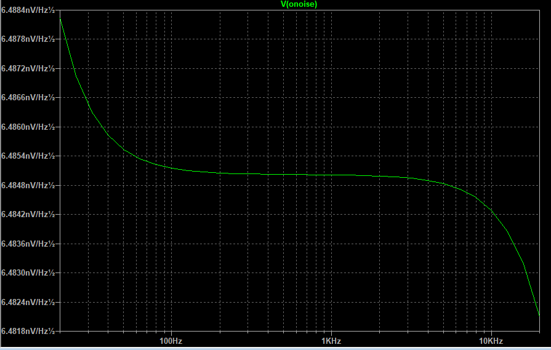Select the 10KHz frequency axis label
The image size is (551, 350).
click(x=491, y=341)
